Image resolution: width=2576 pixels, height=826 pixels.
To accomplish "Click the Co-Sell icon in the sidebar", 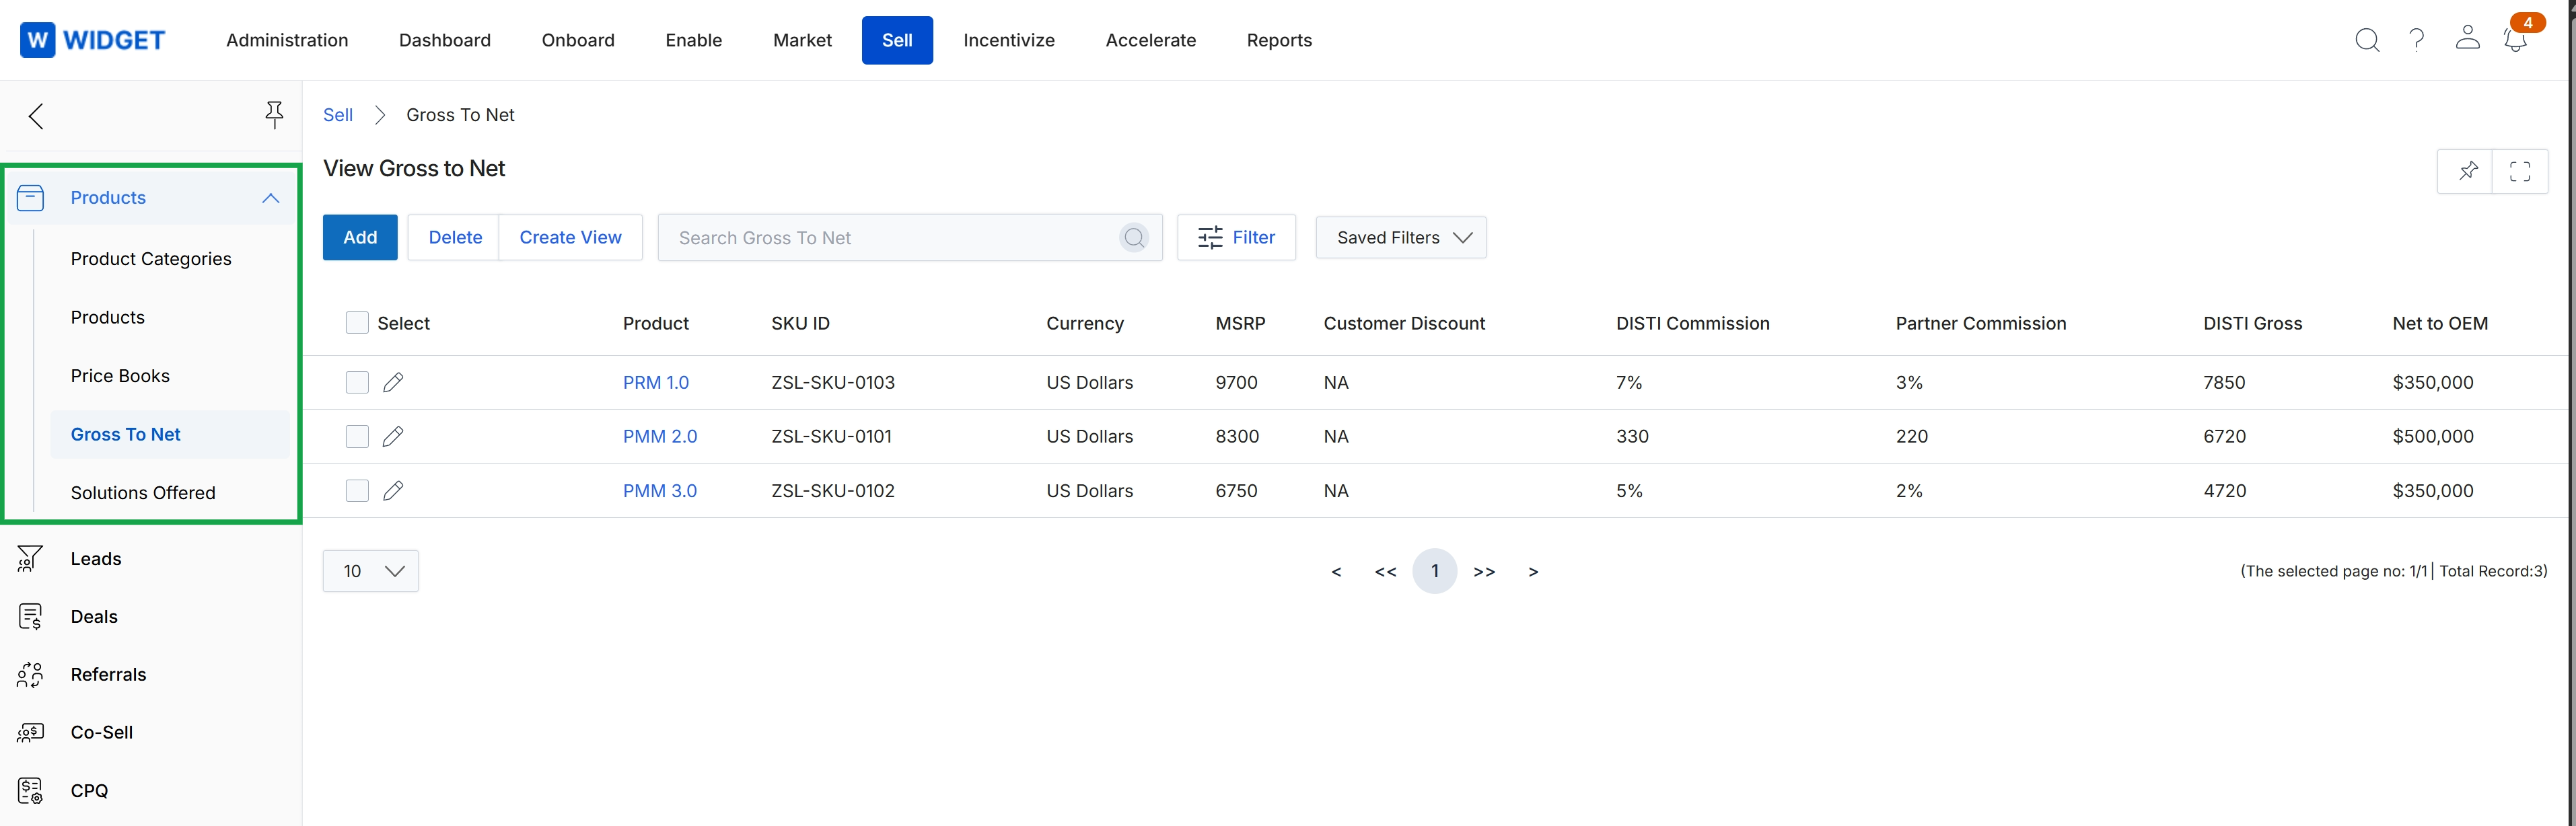I will coord(30,733).
